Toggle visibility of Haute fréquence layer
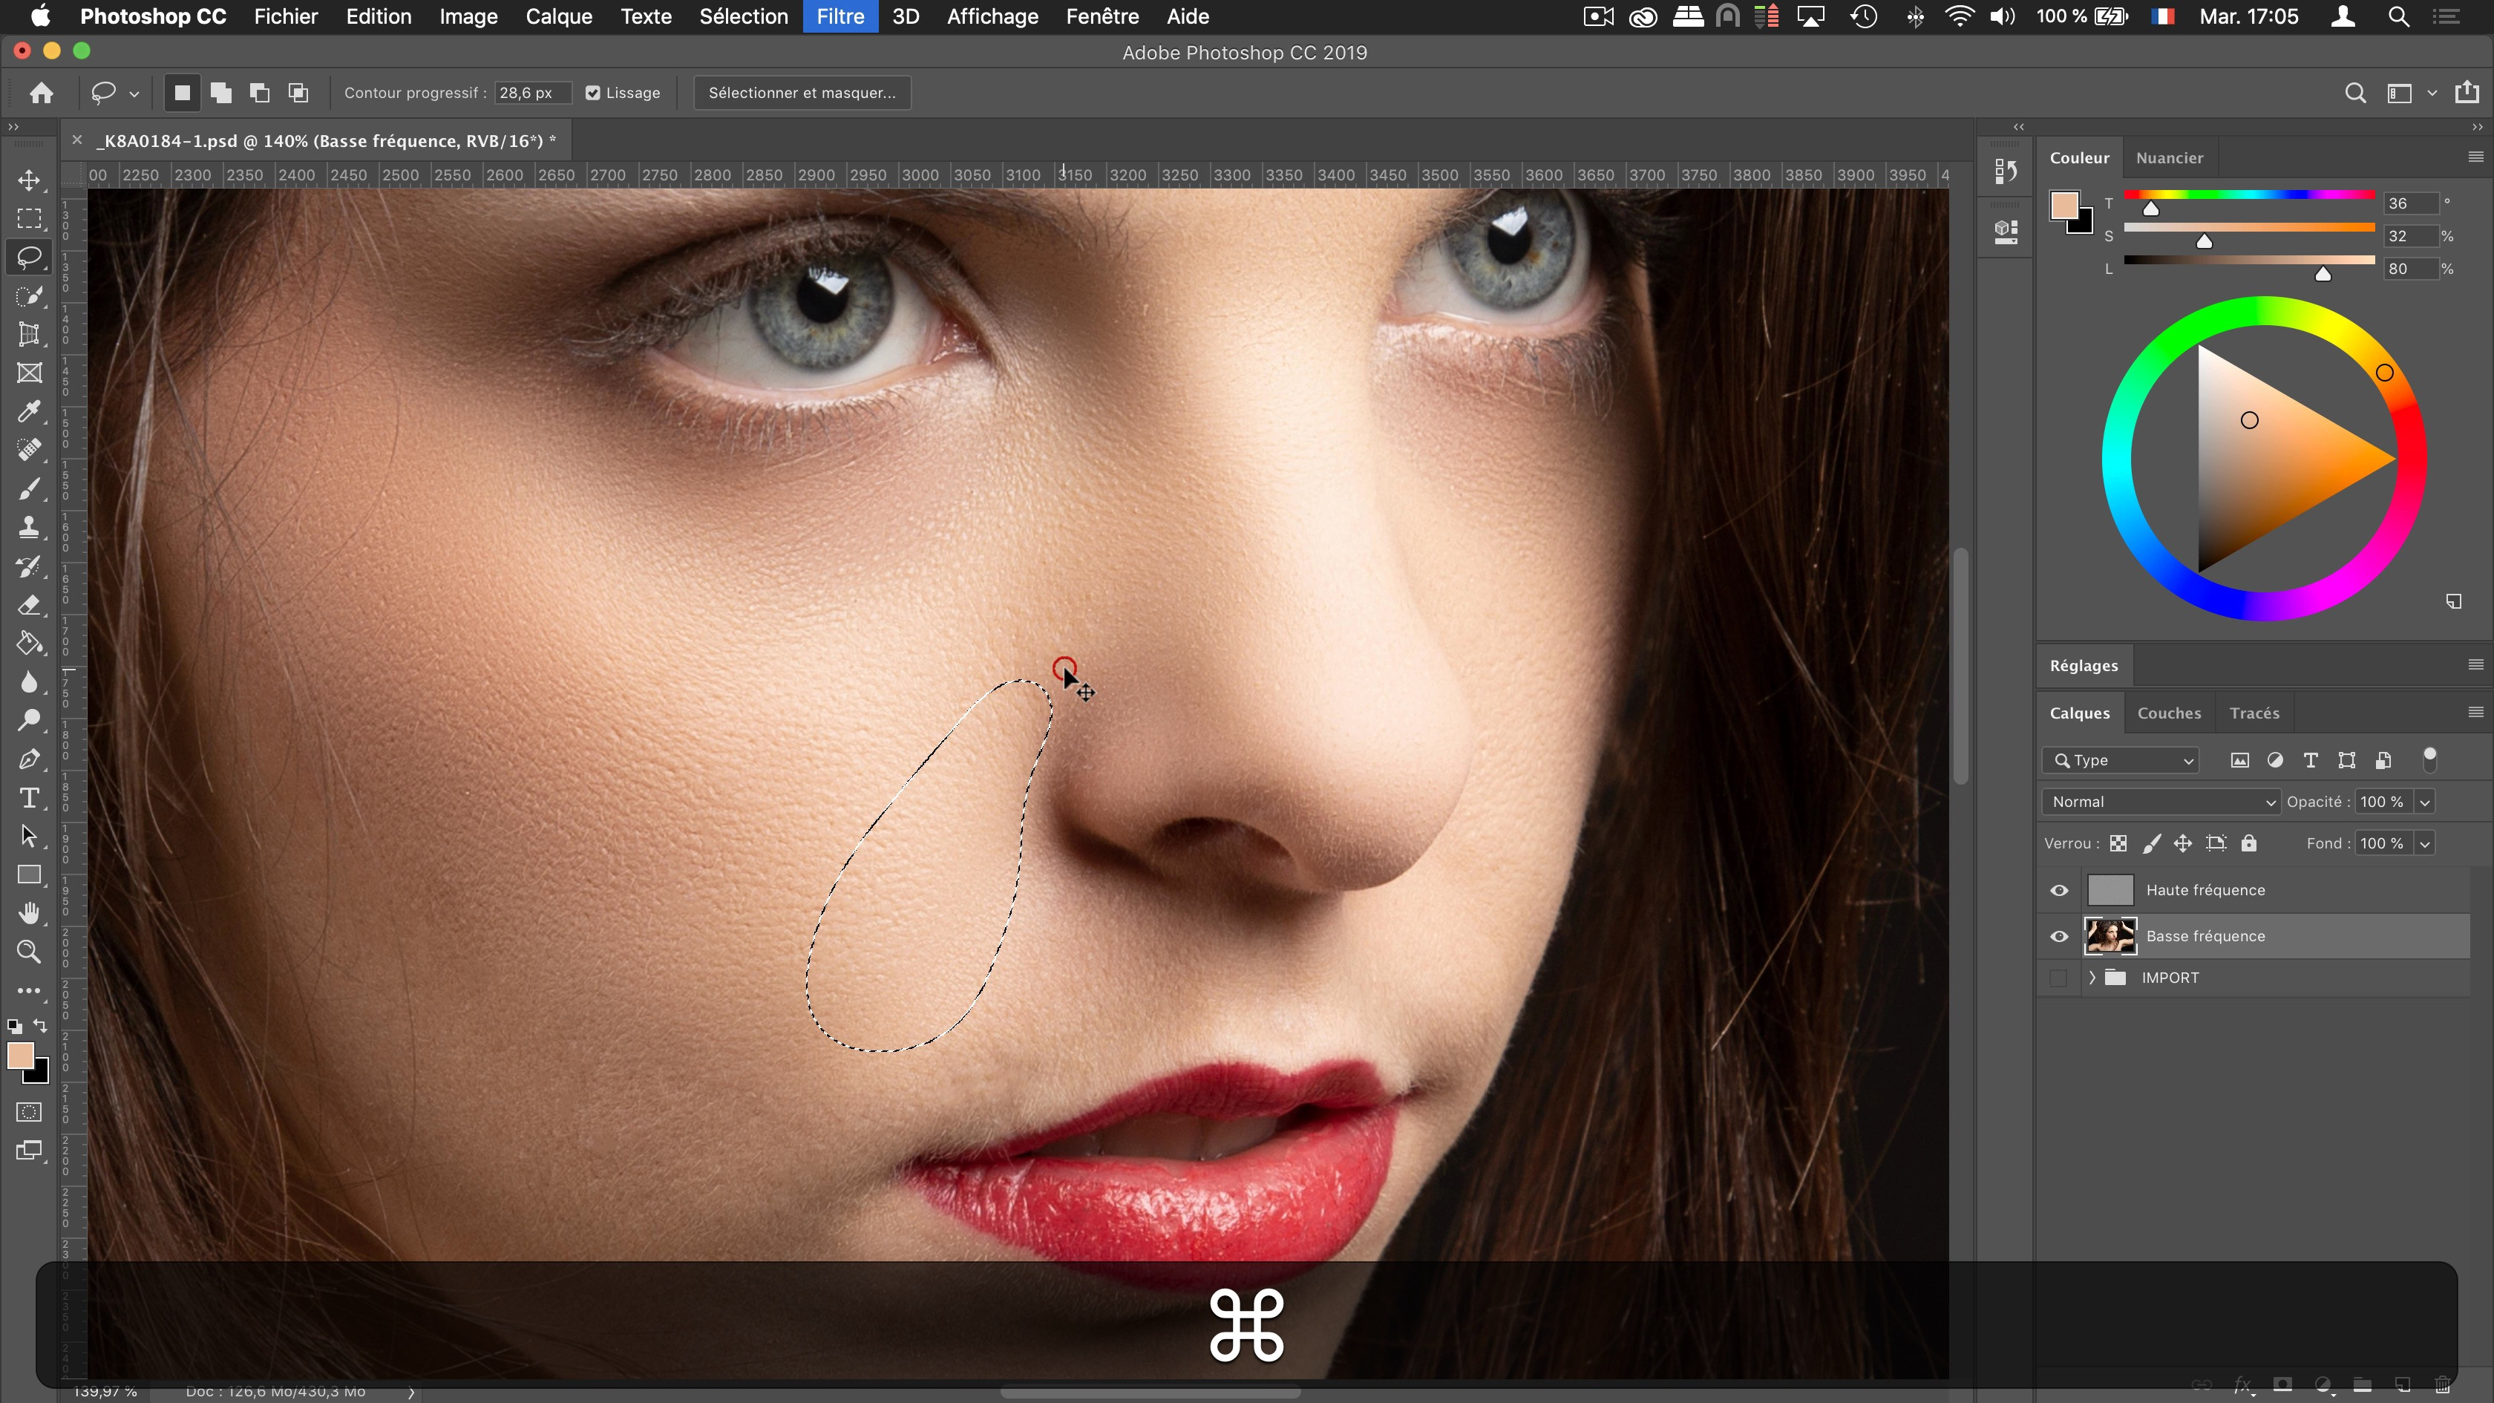Image resolution: width=2494 pixels, height=1403 pixels. pos(2061,889)
